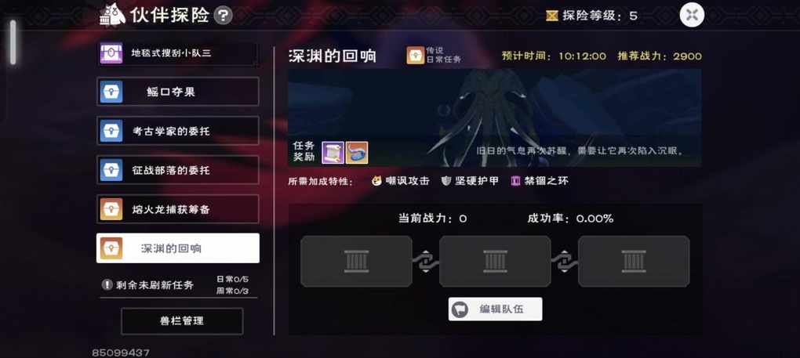Click the first empty companion cage slot
The image size is (800, 358).
(356, 261)
